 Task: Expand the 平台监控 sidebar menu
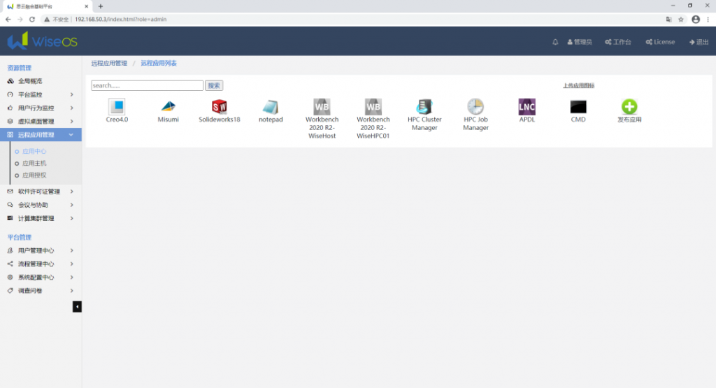click(41, 94)
